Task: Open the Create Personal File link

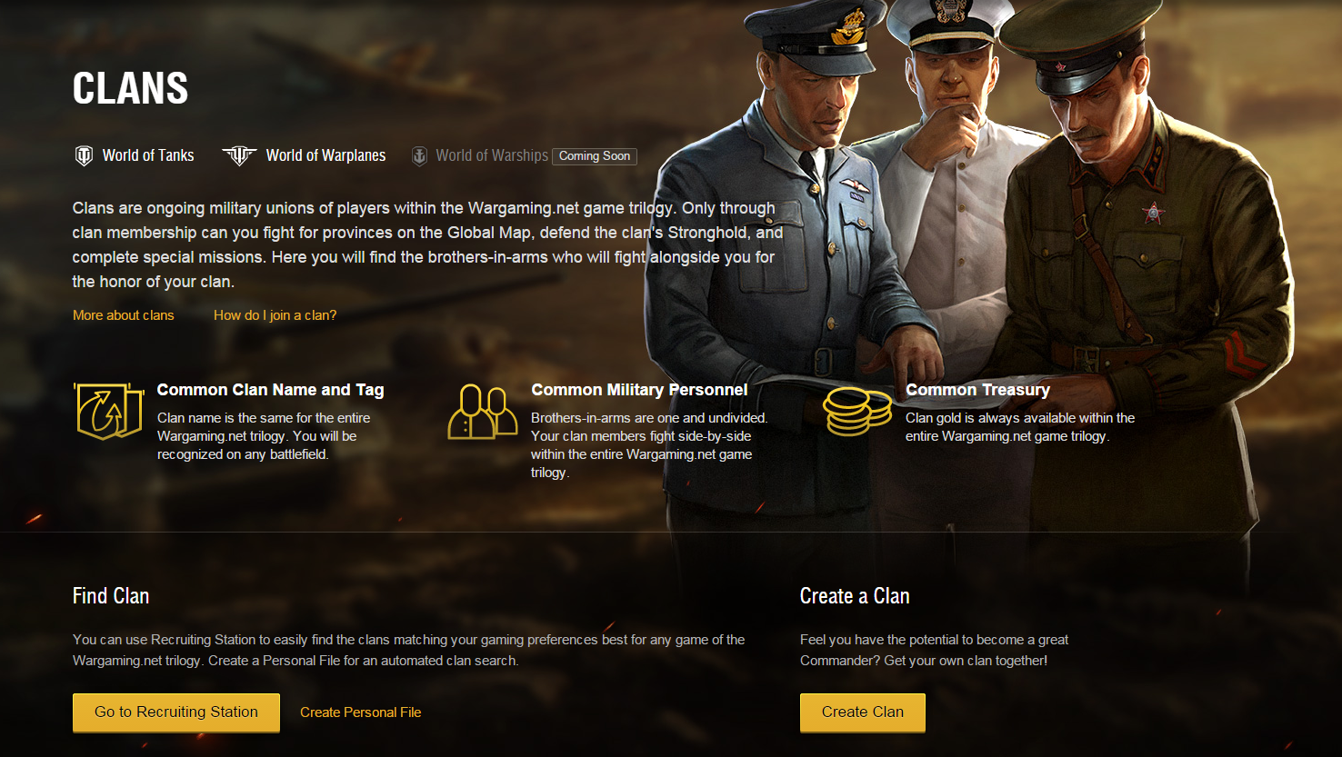Action: click(361, 712)
